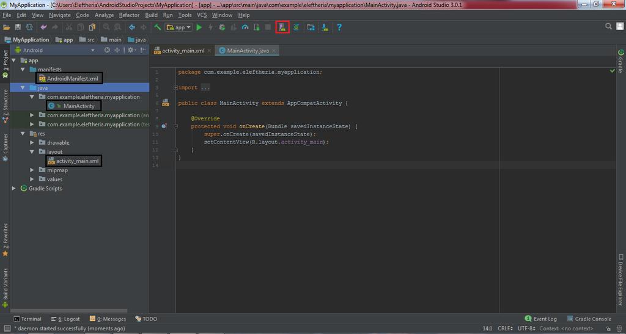Screen dimensions: 626x334
Task: Open the SDK Manager icon
Action: (325, 27)
